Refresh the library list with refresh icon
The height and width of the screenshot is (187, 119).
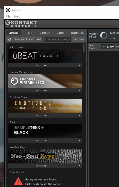(x=9, y=39)
